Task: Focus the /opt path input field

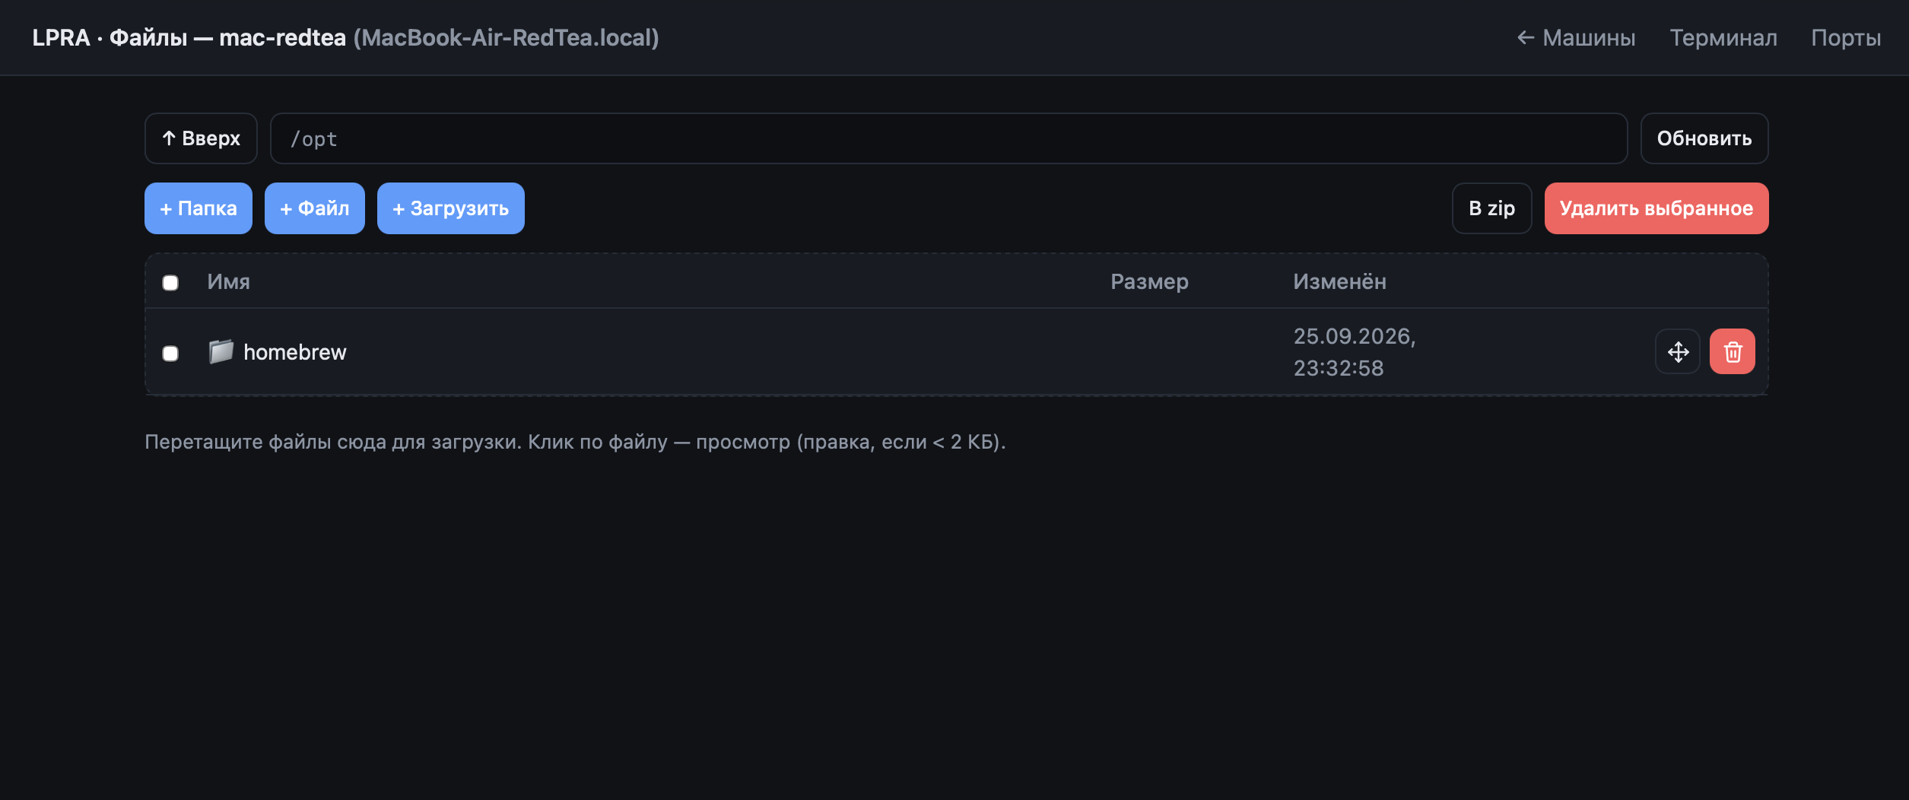Action: [x=948, y=138]
